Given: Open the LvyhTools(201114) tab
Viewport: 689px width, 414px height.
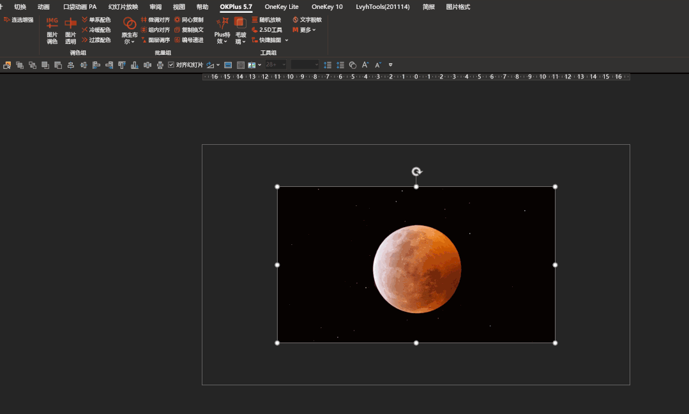Looking at the screenshot, I should (382, 6).
